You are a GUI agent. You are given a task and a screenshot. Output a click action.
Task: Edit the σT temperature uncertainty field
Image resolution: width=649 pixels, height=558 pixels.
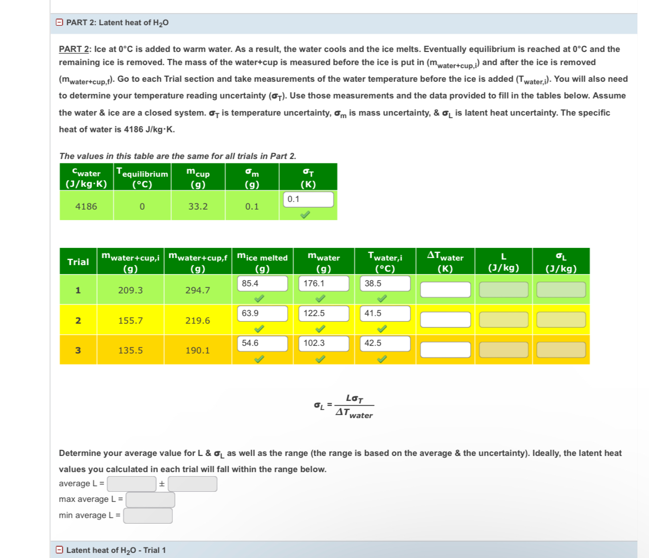click(x=308, y=199)
